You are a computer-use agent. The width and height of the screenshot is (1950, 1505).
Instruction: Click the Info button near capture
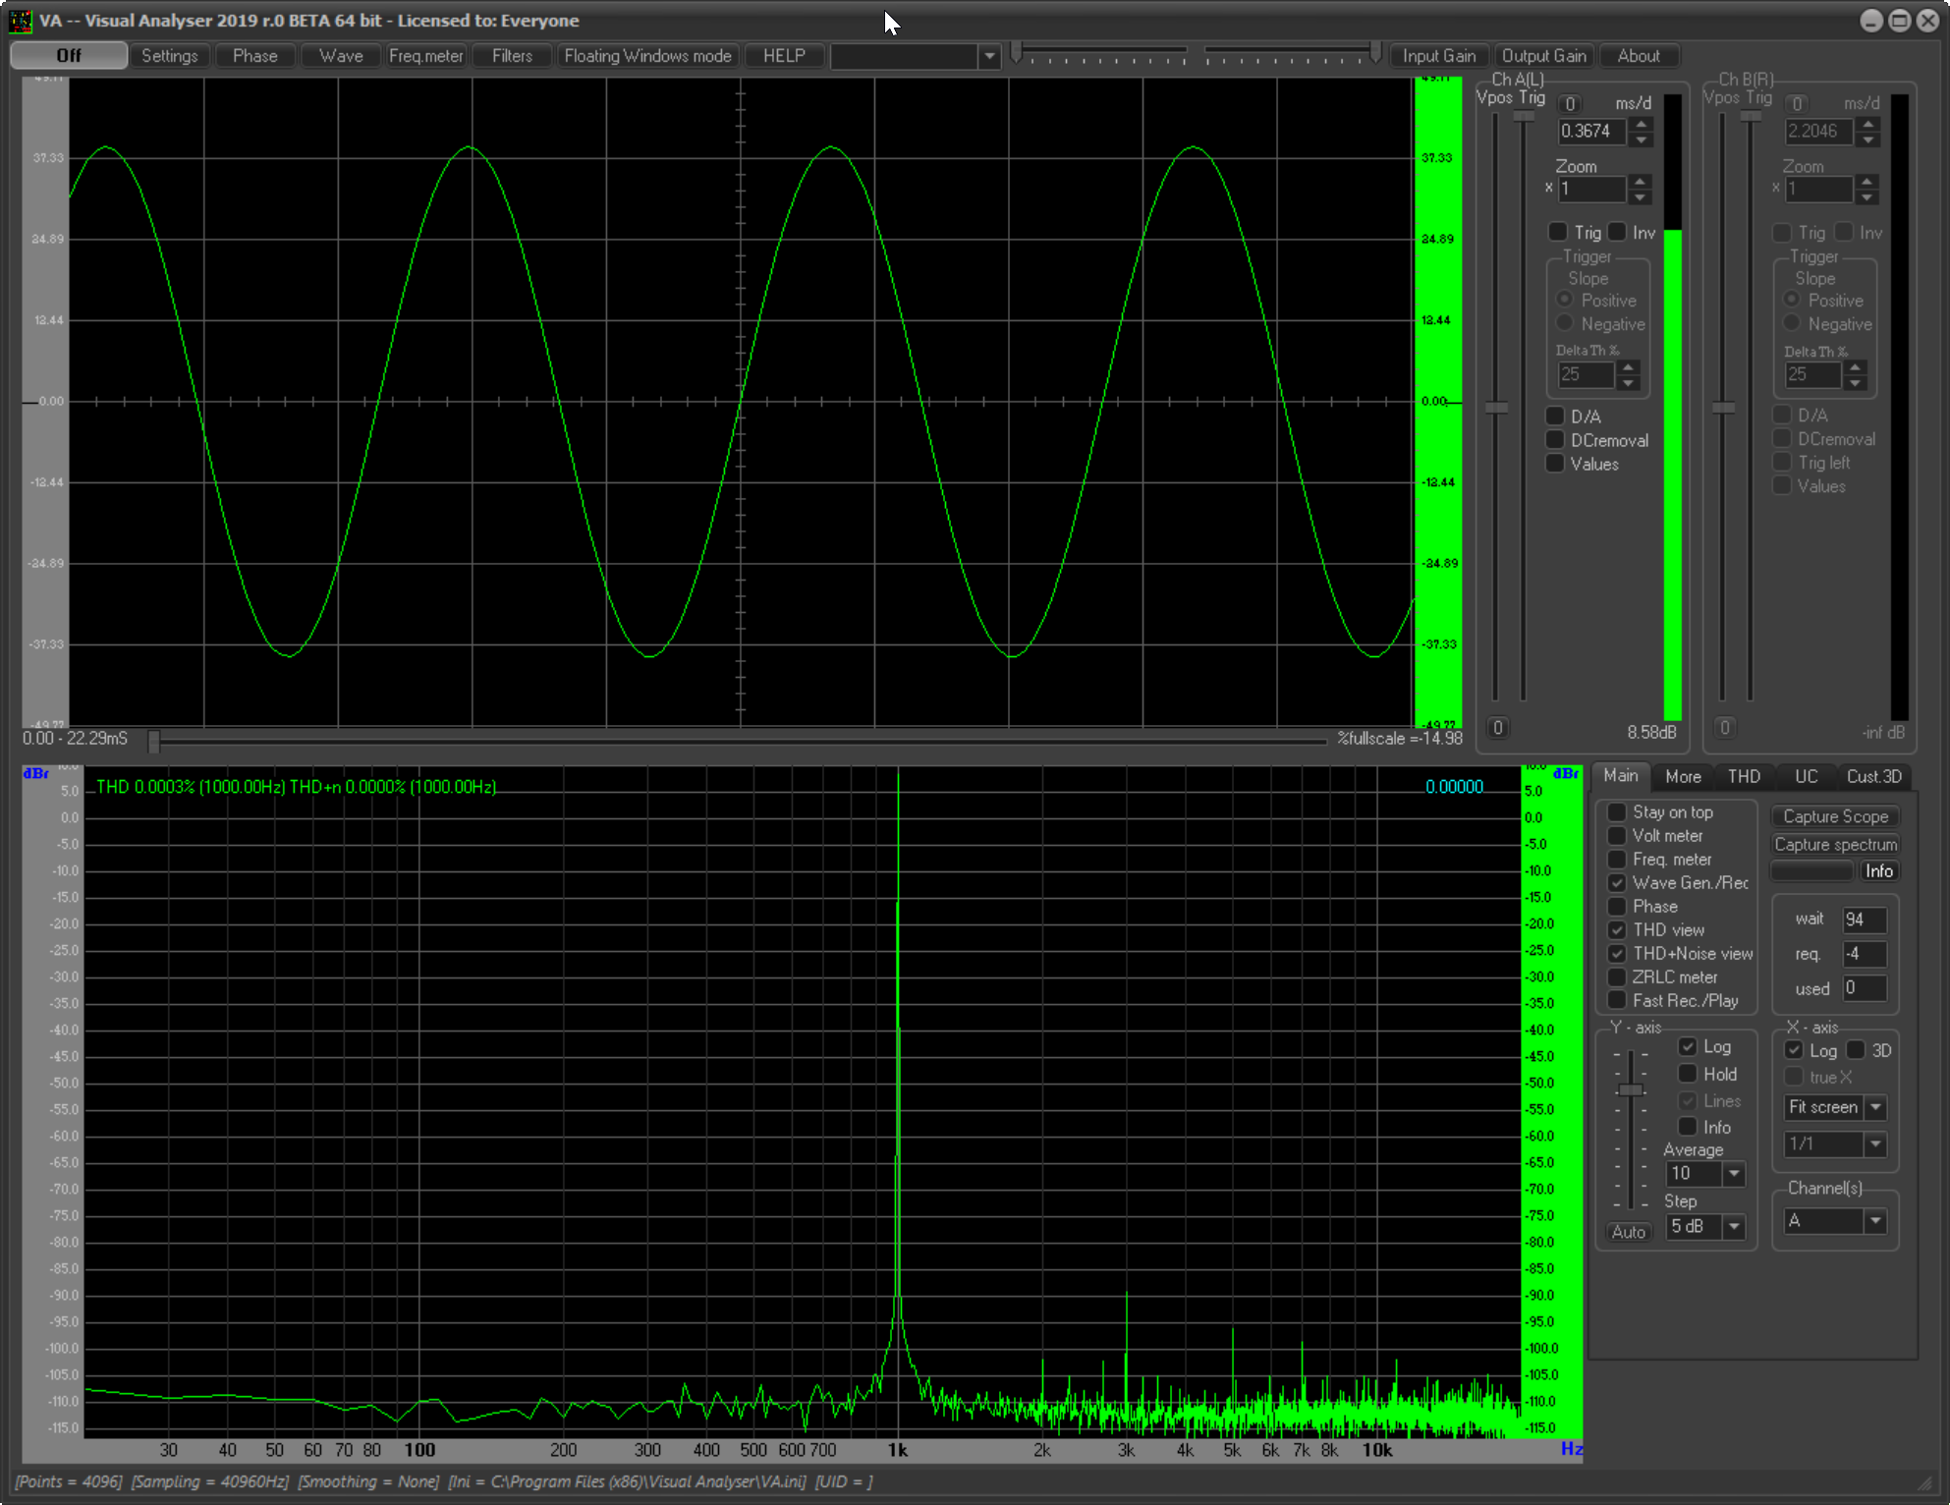[1878, 871]
